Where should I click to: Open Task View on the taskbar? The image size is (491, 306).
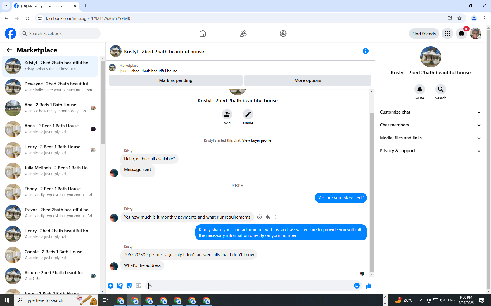coord(105,300)
